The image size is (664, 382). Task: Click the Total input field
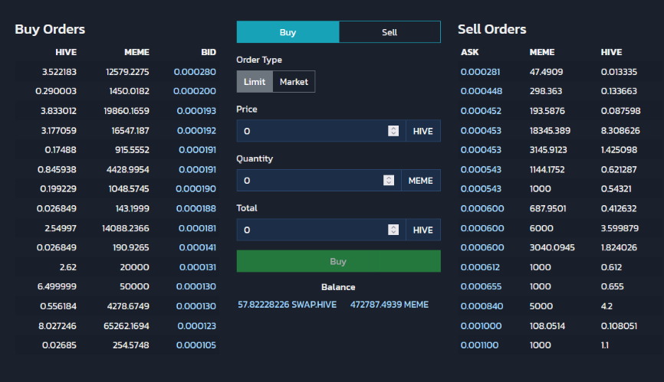pyautogui.click(x=321, y=230)
